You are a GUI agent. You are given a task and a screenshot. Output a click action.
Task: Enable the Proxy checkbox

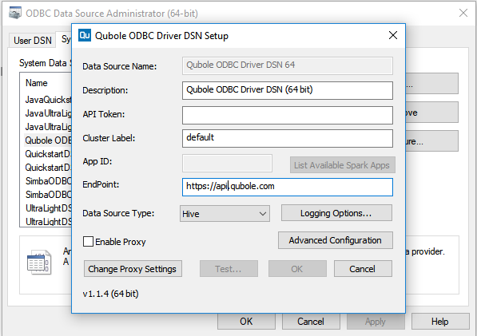tap(88, 242)
